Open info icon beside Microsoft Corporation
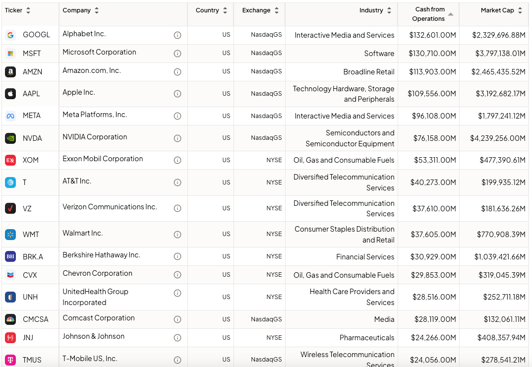Image resolution: width=532 pixels, height=367 pixels. (177, 54)
